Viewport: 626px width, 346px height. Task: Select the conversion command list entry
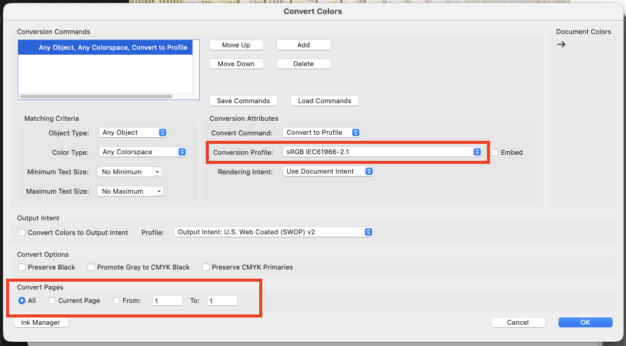[106, 47]
